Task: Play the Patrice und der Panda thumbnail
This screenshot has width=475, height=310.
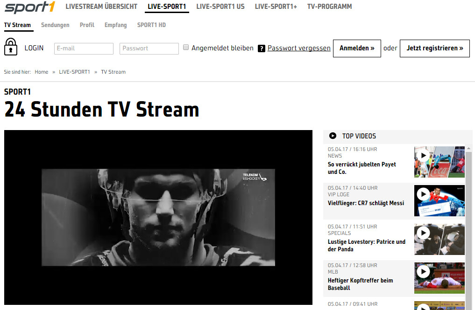Action: coord(439,240)
